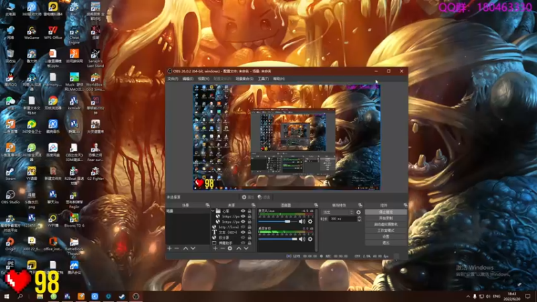Image resolution: width=537 pixels, height=302 pixels.
Task: Open the WPS Office desktop shortcut
Action: 53,33
